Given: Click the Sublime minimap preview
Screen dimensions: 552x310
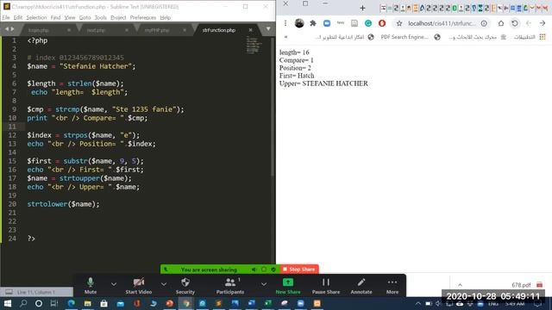Looking at the screenshot, I should (x=254, y=45).
